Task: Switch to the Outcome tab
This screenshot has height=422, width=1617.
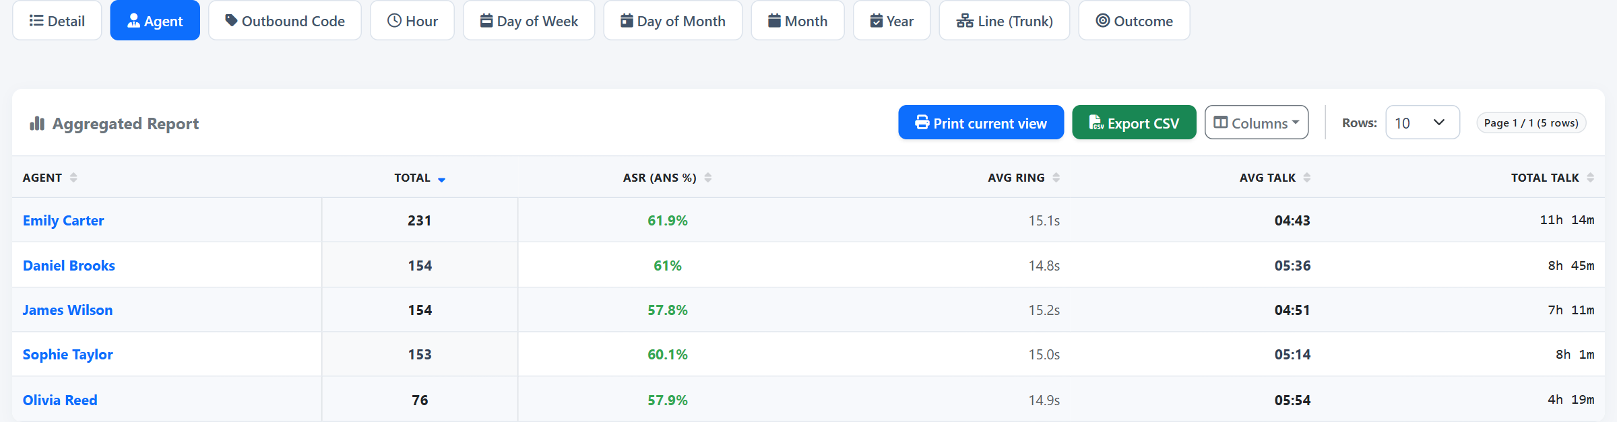Action: click(1134, 21)
